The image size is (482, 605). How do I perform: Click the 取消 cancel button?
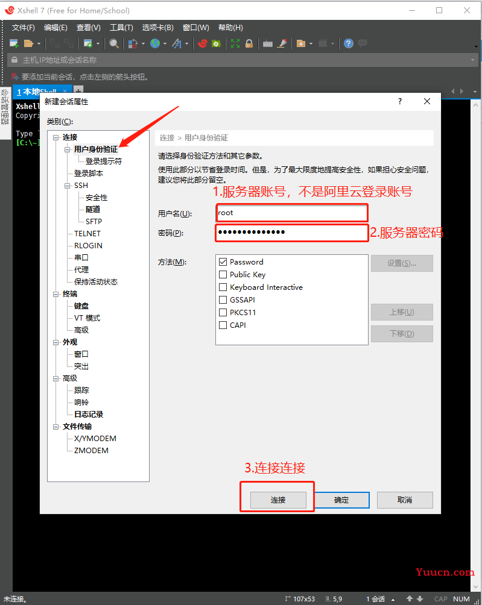point(405,500)
